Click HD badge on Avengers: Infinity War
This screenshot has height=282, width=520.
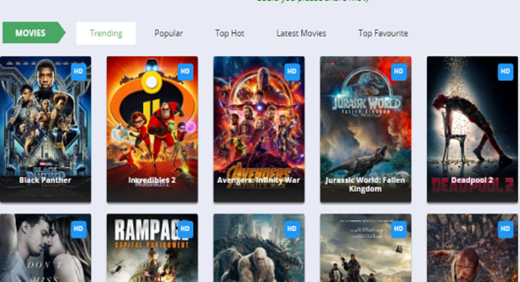(x=292, y=71)
